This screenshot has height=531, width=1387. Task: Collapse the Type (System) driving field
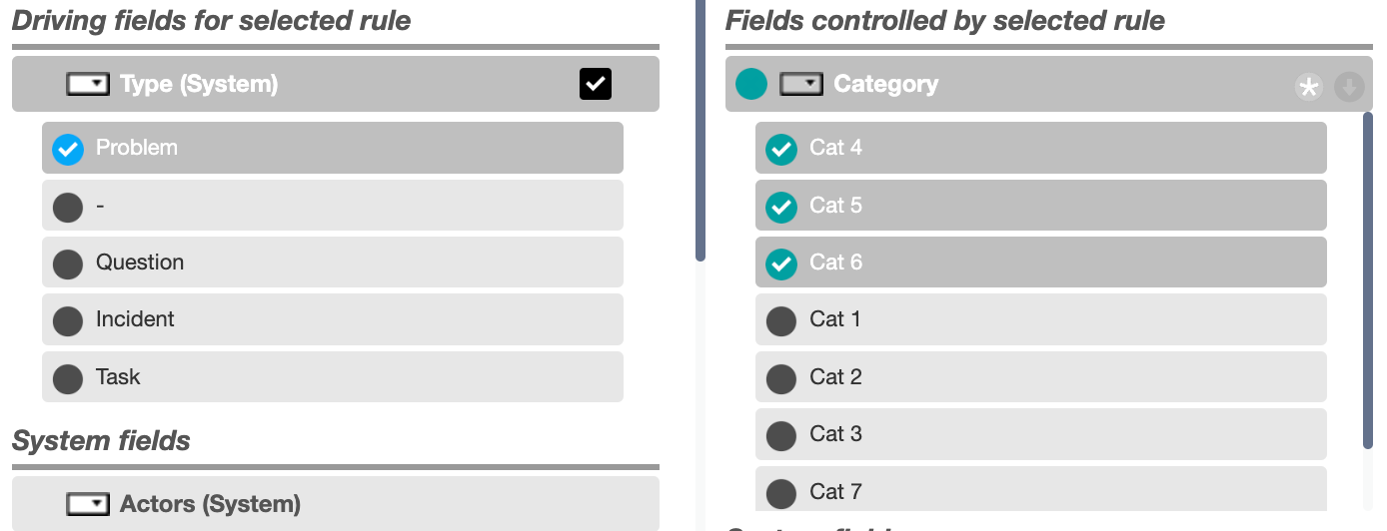click(x=336, y=84)
